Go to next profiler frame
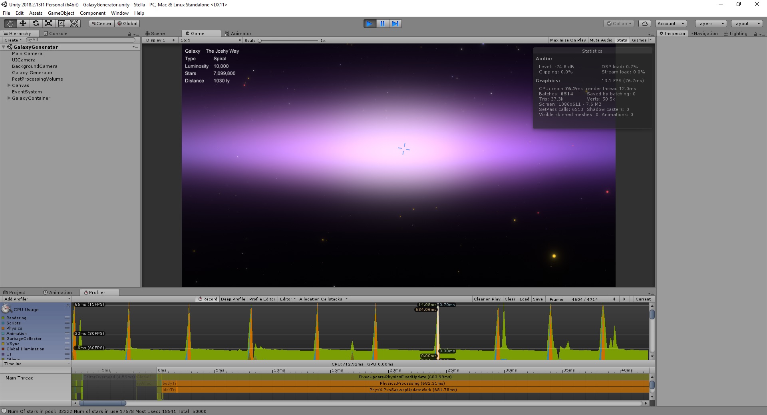 (x=624, y=299)
